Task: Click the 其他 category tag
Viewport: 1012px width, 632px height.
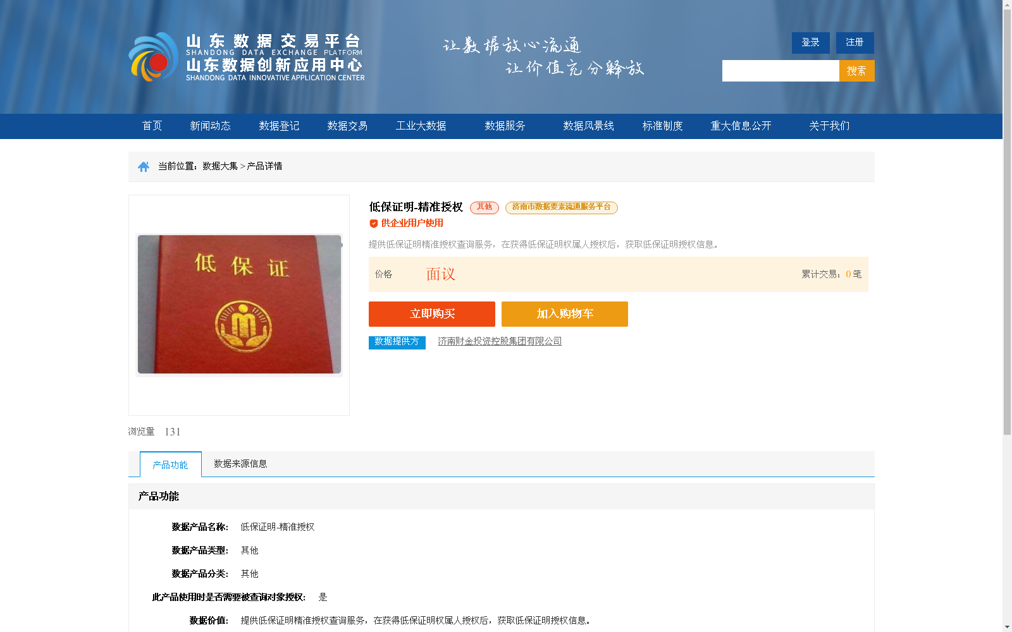Action: (484, 207)
